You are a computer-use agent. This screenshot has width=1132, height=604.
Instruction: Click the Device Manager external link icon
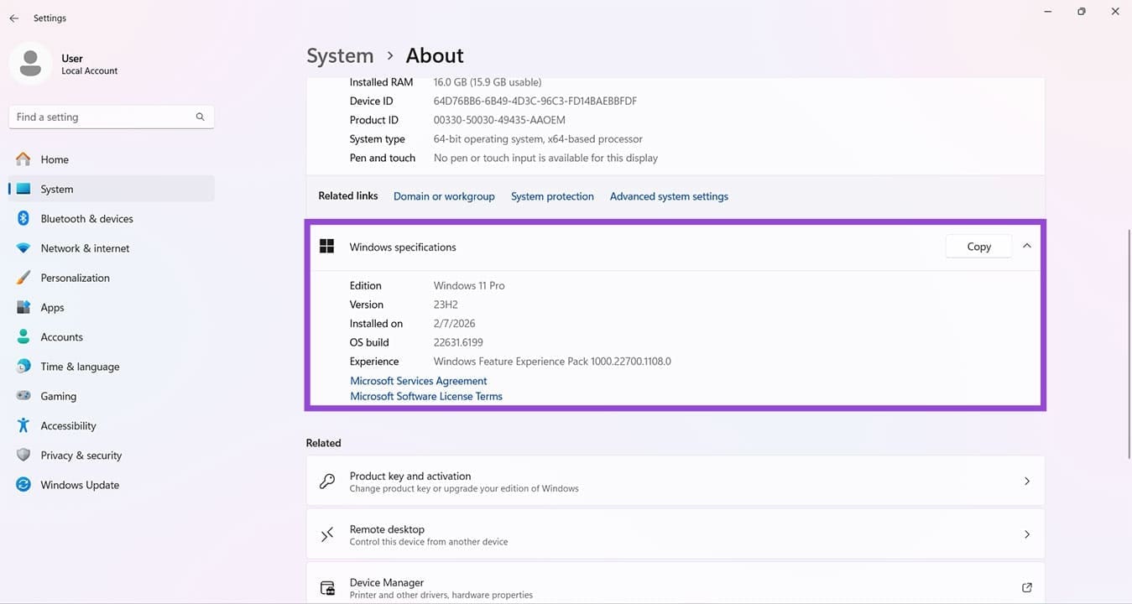[x=1026, y=587]
